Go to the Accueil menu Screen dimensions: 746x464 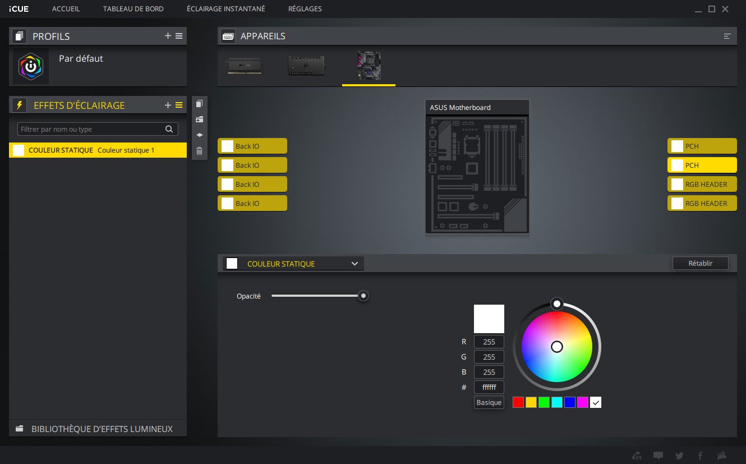click(x=66, y=9)
